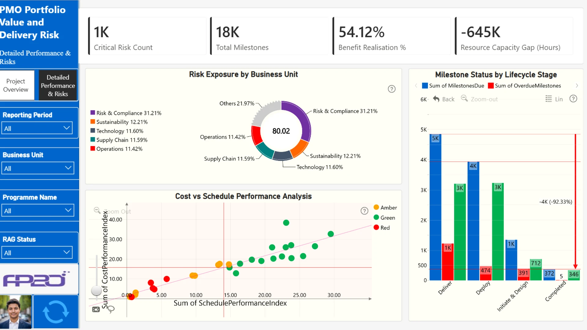
Task: Open help for Risk Exposure chart
Action: [392, 89]
